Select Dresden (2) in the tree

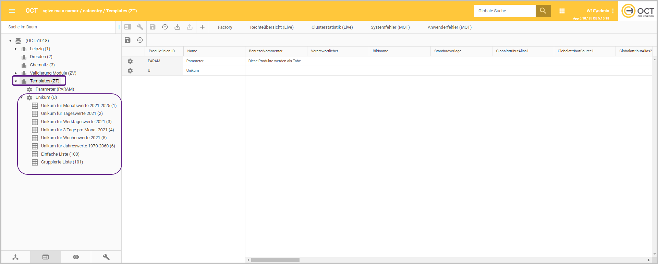pyautogui.click(x=41, y=57)
